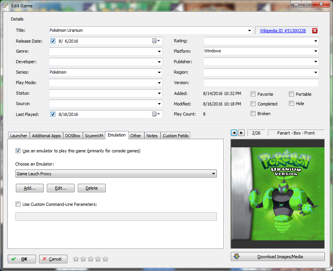Remove the Wikipedia ID with red X icon

point(315,31)
